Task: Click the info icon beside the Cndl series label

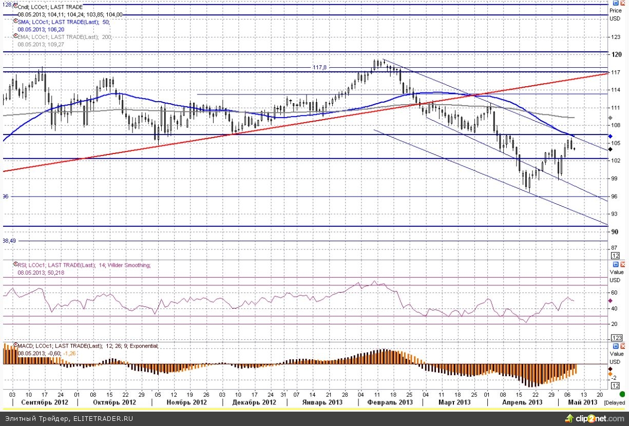Action: click(x=14, y=7)
